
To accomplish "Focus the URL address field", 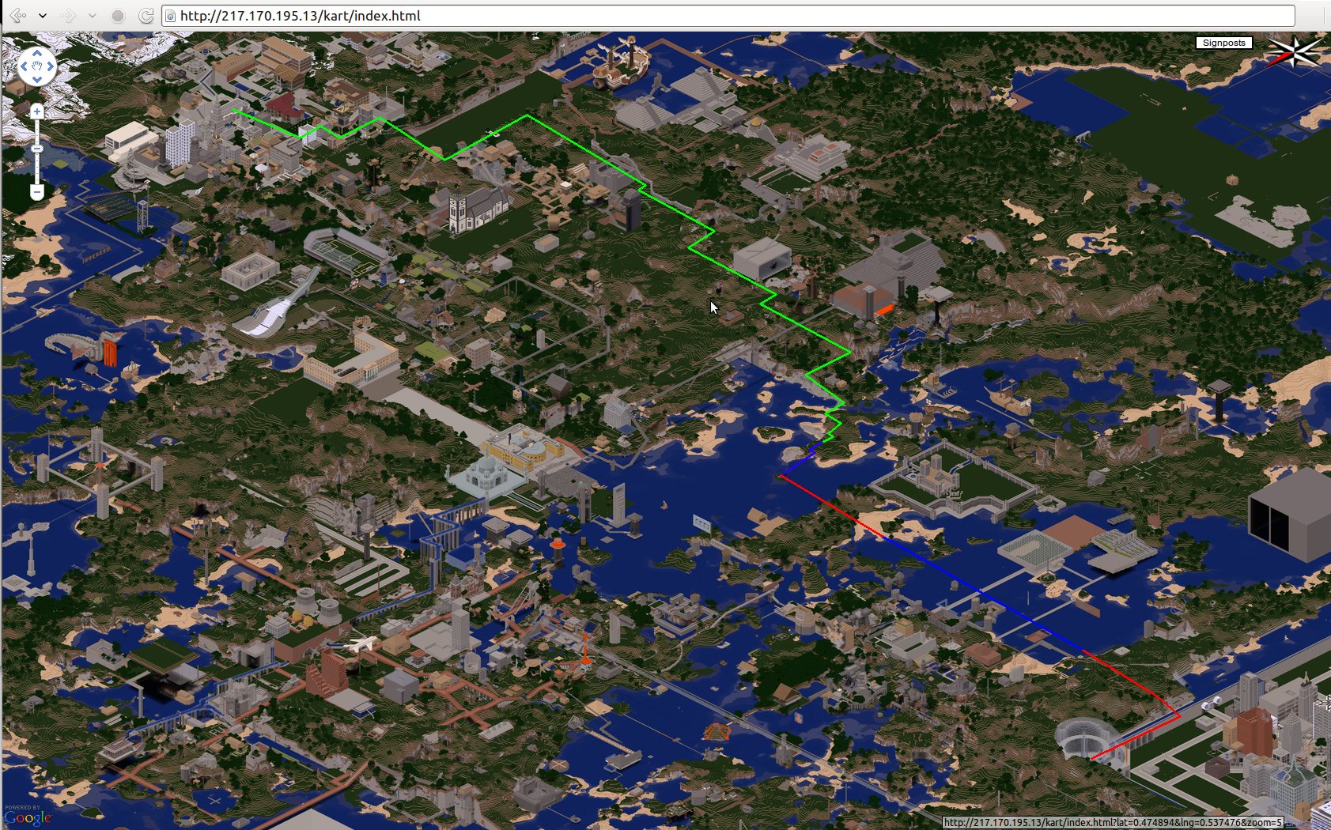I will point(728,16).
